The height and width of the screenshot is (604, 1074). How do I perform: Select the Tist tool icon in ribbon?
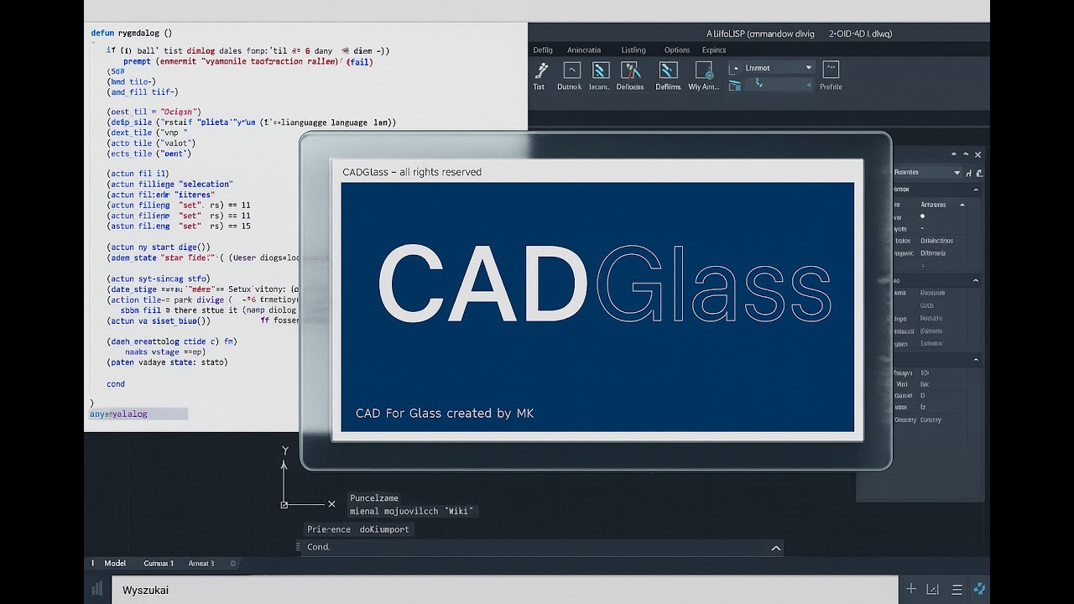[542, 70]
